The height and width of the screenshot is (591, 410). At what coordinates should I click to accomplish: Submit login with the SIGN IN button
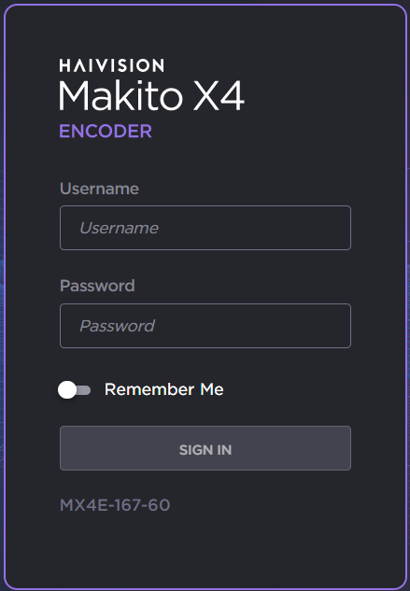[205, 448]
